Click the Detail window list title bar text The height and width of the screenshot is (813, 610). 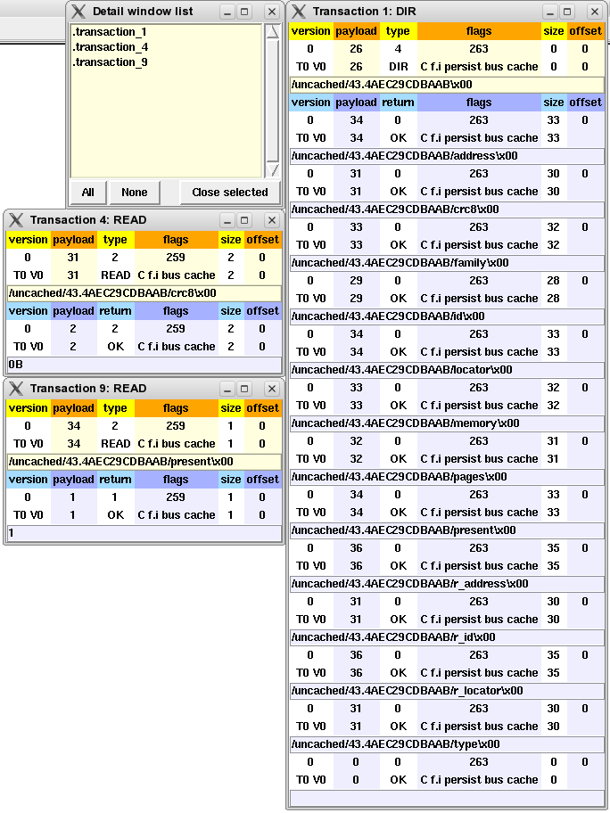pos(143,12)
